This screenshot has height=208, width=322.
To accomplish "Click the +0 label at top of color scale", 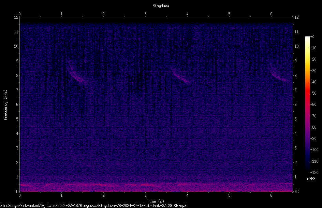I will tap(312, 37).
